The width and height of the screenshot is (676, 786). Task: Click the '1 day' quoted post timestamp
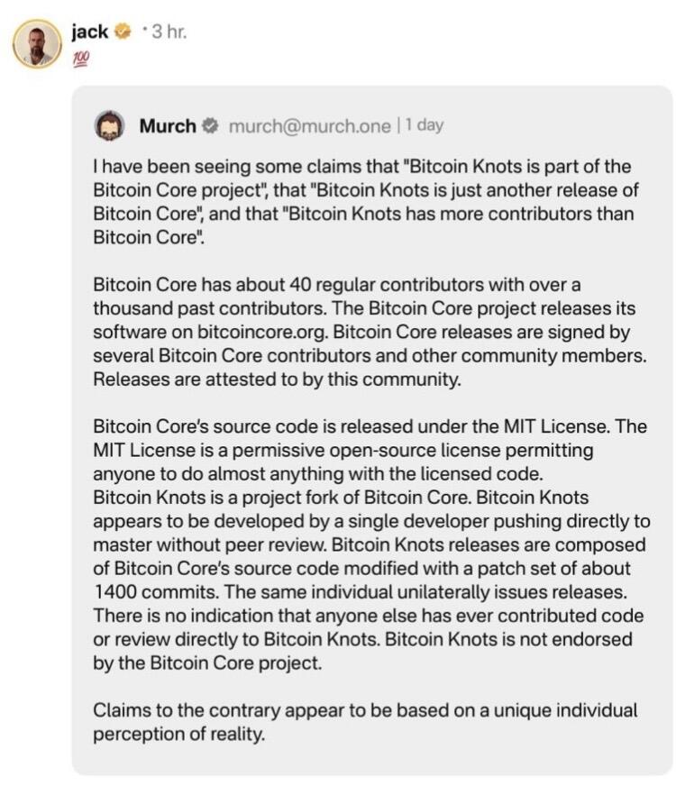pyautogui.click(x=424, y=124)
